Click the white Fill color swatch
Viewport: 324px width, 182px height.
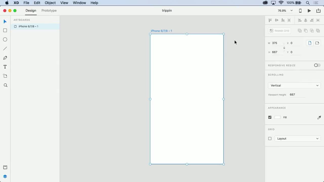(x=277, y=117)
